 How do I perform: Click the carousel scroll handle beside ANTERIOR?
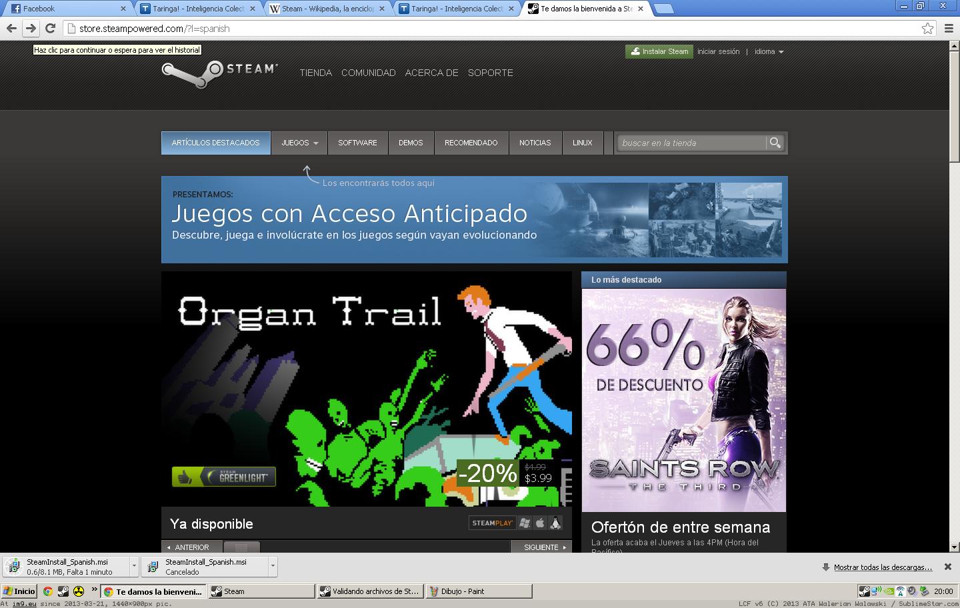coord(241,547)
